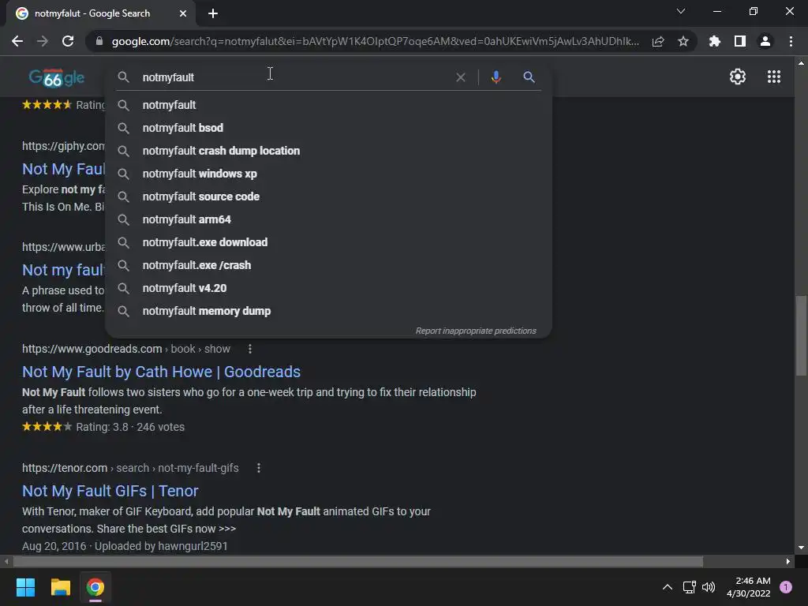Viewport: 808px width, 606px height.
Task: Click the vertical scrollbar down arrow
Action: 801,548
